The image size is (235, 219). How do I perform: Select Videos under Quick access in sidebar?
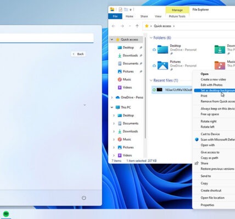point(127,88)
